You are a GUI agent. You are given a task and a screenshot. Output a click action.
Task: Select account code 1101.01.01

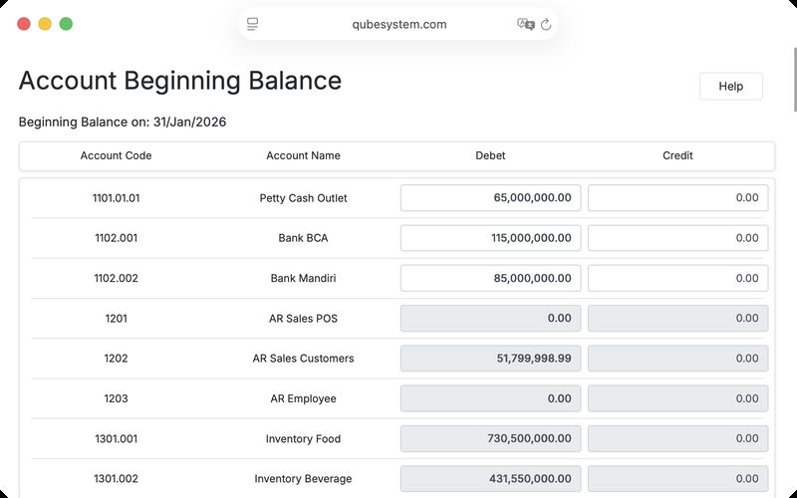(116, 198)
